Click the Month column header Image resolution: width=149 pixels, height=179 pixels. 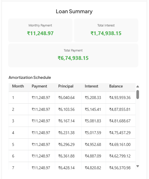coord(18,86)
